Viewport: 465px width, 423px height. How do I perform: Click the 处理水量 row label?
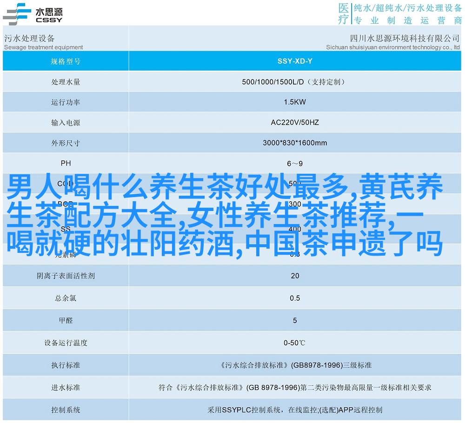tap(66, 82)
